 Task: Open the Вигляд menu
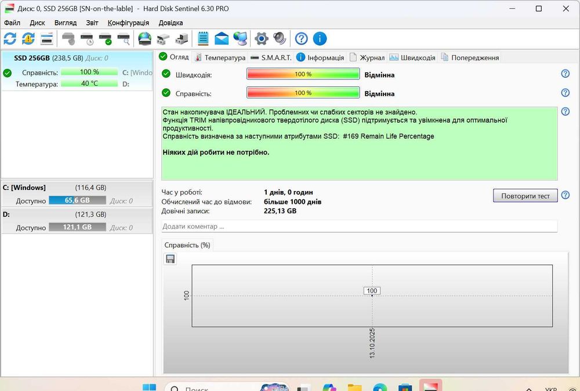66,23
